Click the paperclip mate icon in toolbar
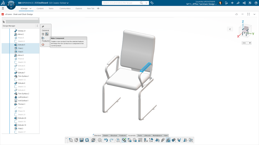Image resolution: width=259 pixels, height=145 pixels. pos(163,140)
